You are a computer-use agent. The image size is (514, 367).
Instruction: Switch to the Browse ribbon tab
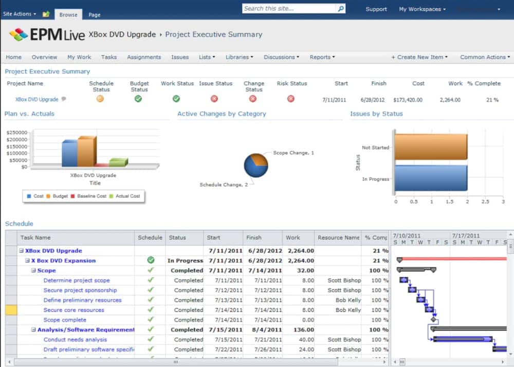(68, 15)
